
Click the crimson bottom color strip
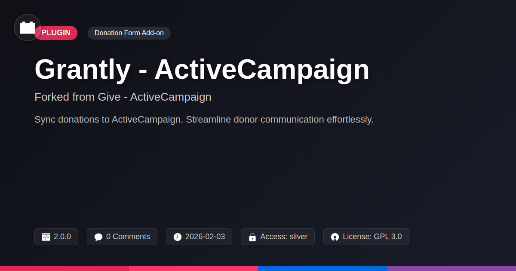pos(64,268)
